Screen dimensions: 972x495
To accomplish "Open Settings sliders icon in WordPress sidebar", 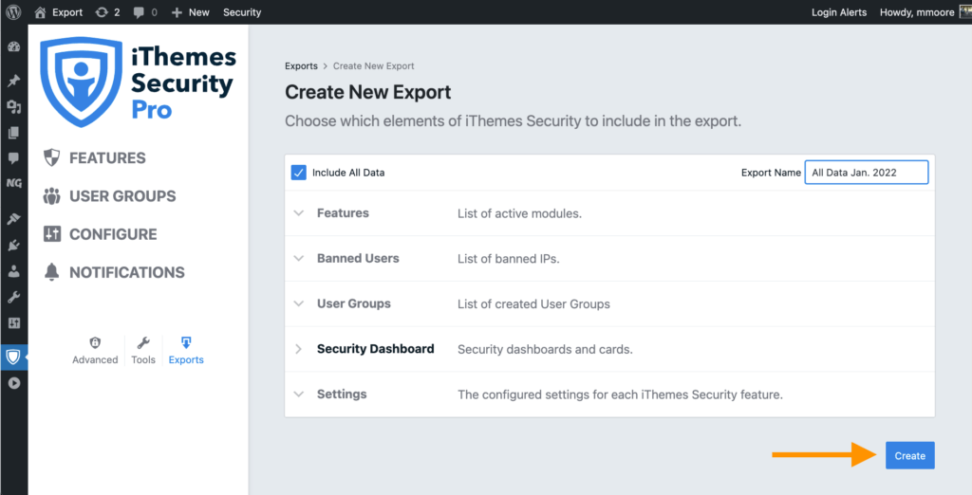I will (13, 322).
